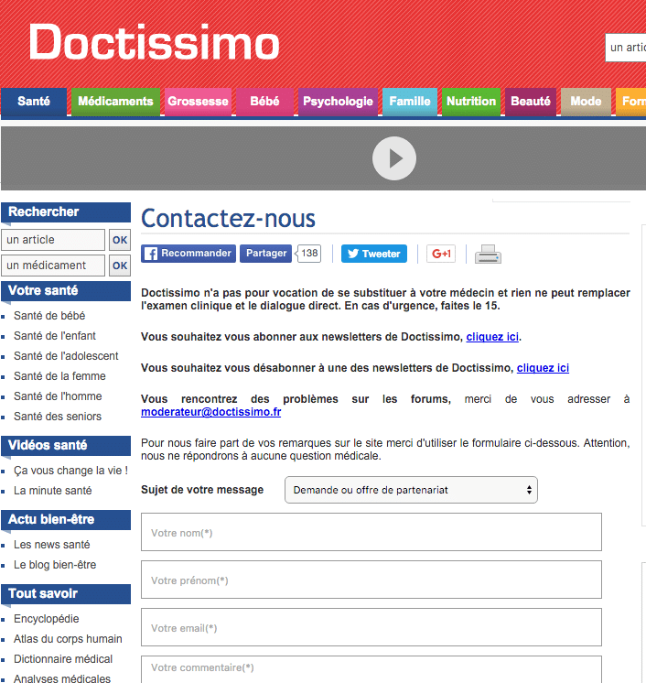Image resolution: width=646 pixels, height=683 pixels.
Task: Open Santé de l'enfant link
Action: coord(54,336)
